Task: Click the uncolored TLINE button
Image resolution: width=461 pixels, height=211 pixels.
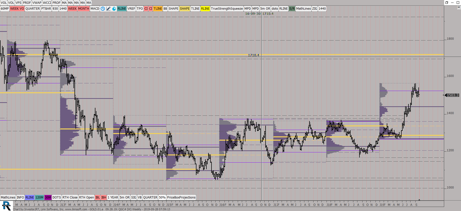Action: coord(195,9)
